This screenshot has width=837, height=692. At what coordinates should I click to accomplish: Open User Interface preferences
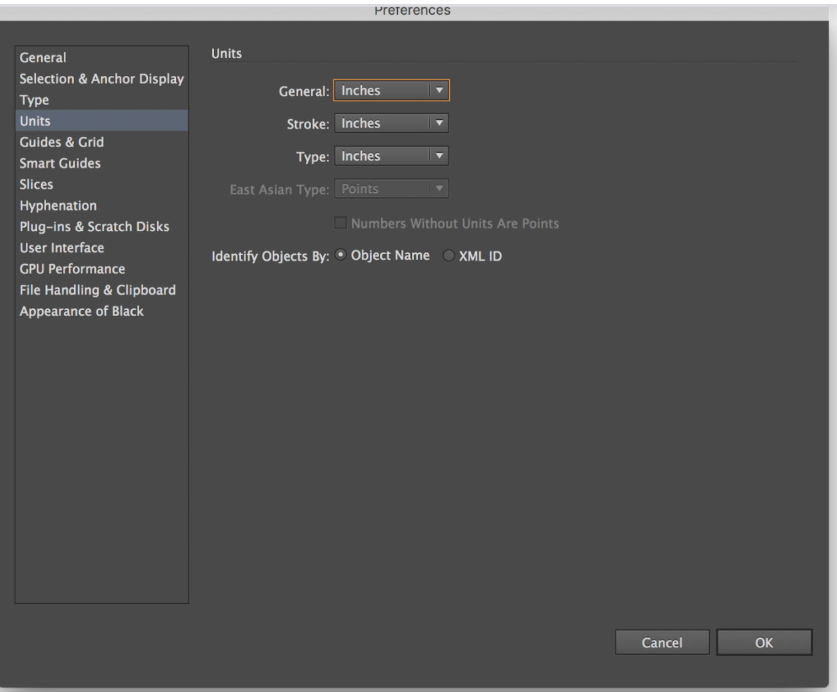(101, 248)
